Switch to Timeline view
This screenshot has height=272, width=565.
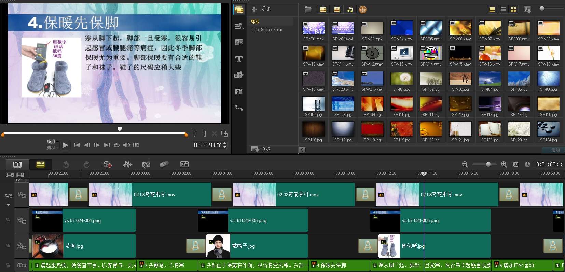(40, 164)
